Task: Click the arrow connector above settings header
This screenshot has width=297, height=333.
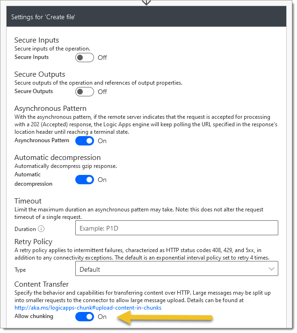Action: 147,2
